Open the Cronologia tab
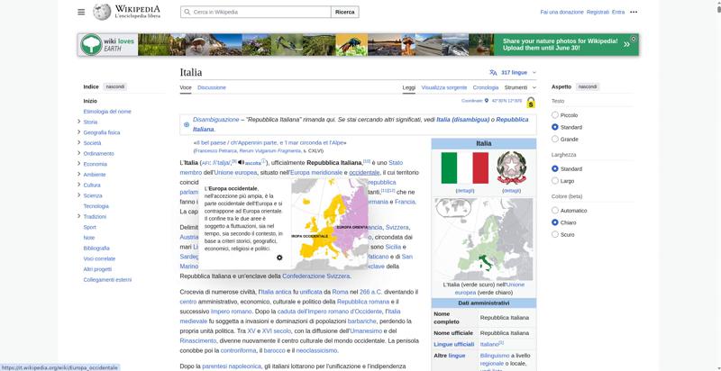Image resolution: width=721 pixels, height=371 pixels. coord(486,87)
